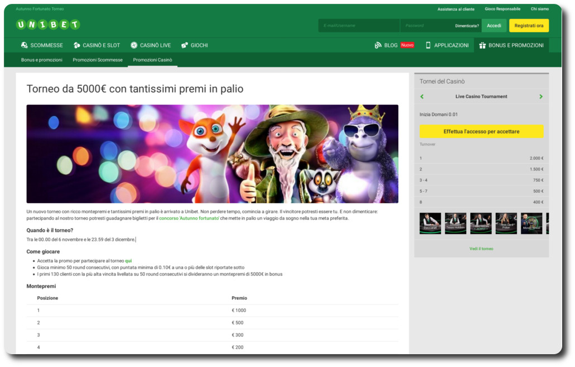Open Gioco Responsabile link
Screen dimensions: 575x367
click(502, 9)
